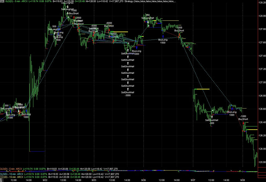Select the blue up arrow under BuyLong 1500
The height and width of the screenshot is (182, 266).
click(163, 36)
